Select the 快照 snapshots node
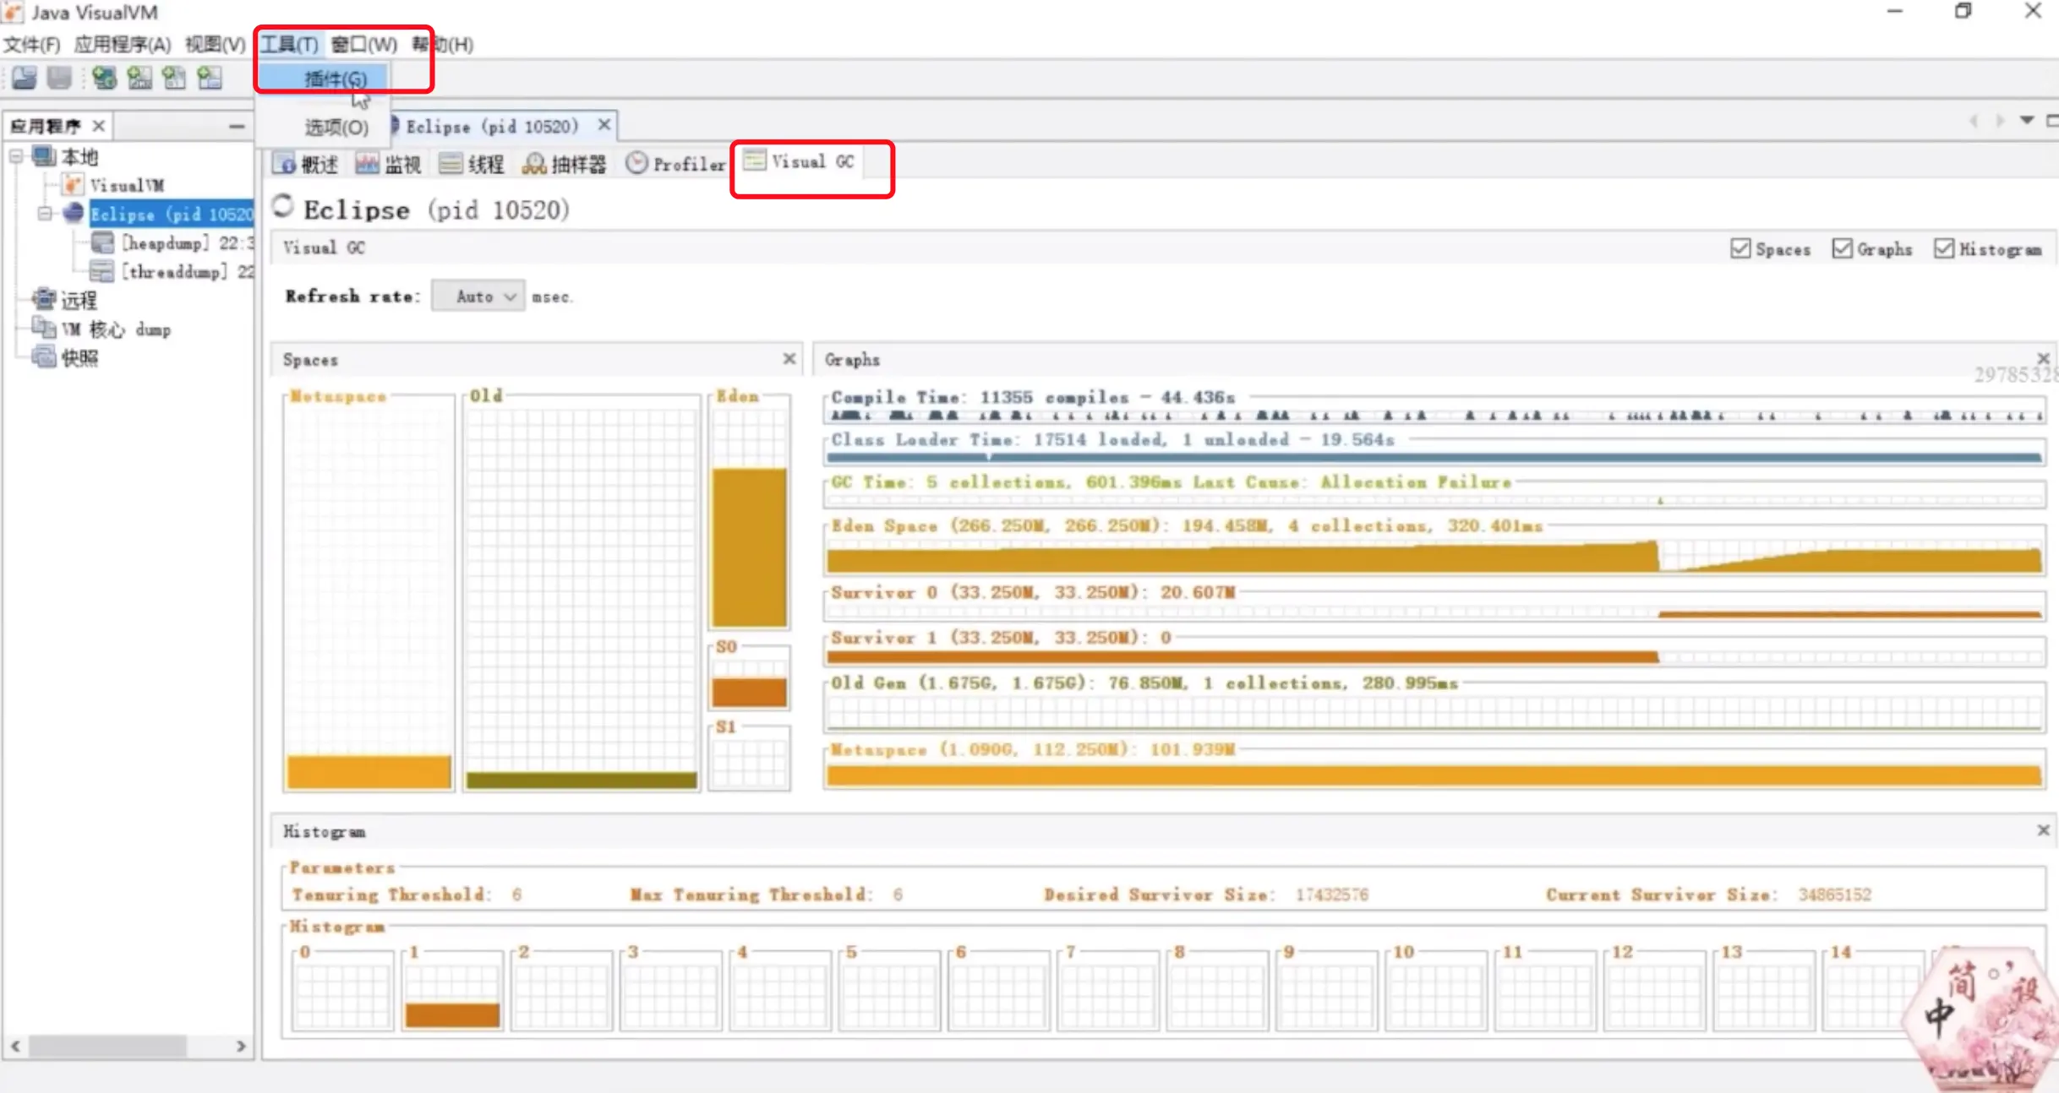 coord(79,358)
